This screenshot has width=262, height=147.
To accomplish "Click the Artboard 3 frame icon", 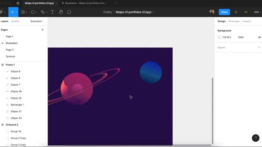I will coord(2,125).
